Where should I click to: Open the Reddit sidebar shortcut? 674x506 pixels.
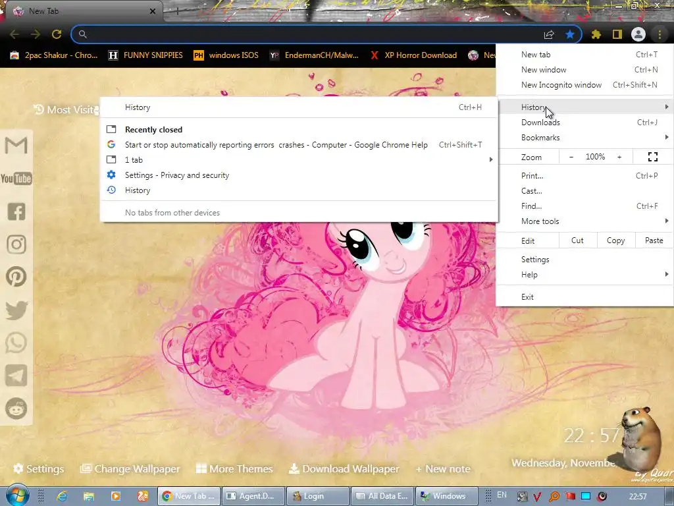point(16,408)
